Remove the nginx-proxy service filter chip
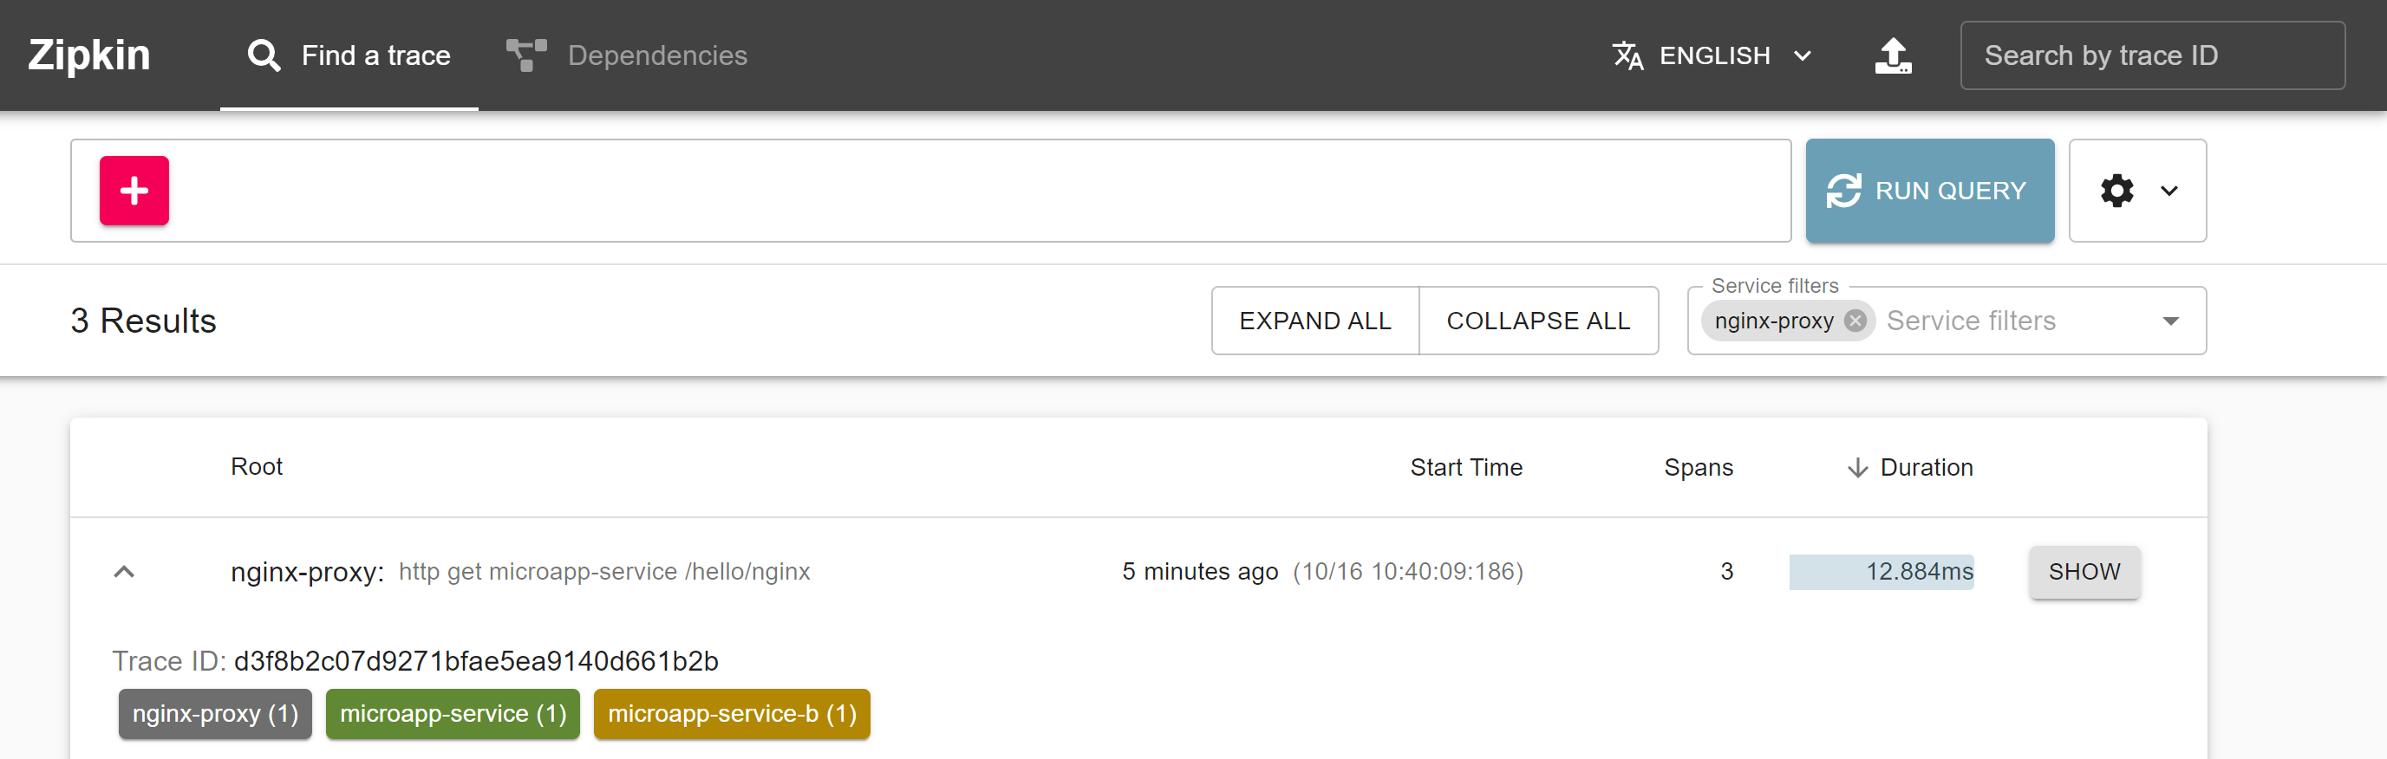 point(1855,321)
